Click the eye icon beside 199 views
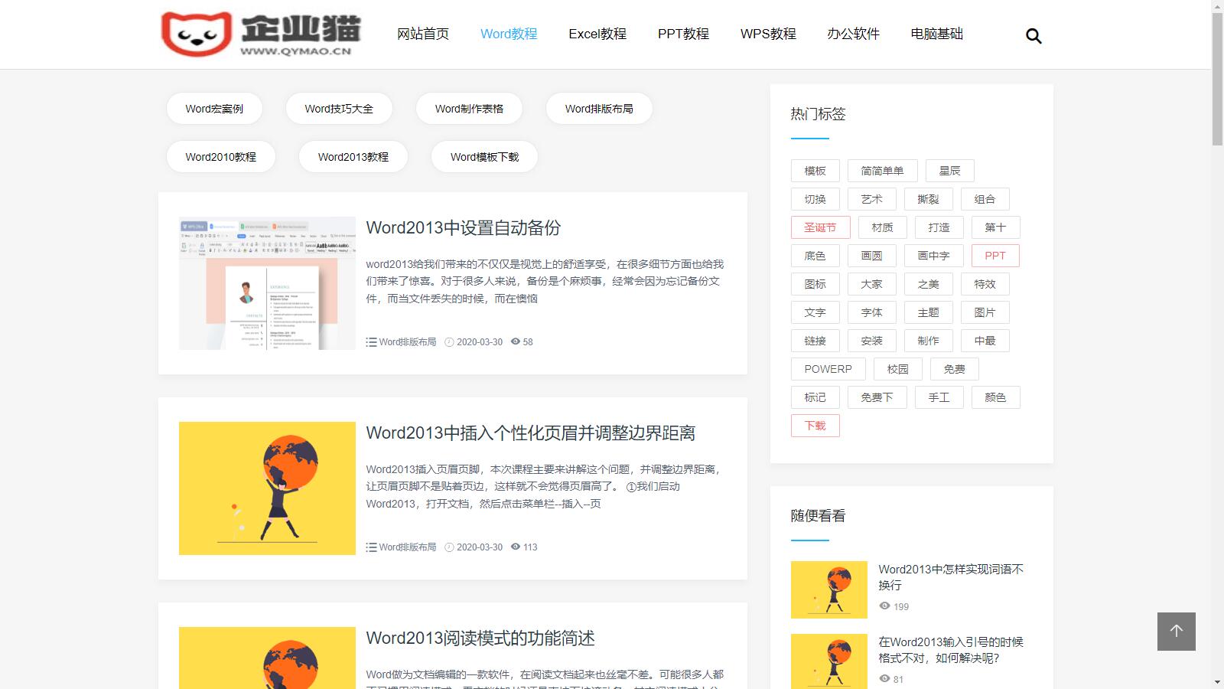Screen dimensions: 1224x689 click(x=884, y=606)
